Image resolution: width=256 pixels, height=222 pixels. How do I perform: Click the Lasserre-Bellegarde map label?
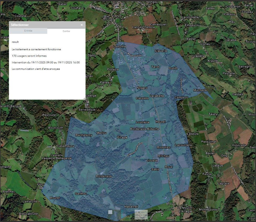pos(57,158)
